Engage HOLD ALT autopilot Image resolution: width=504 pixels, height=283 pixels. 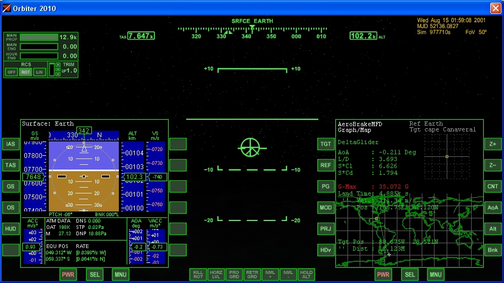pos(306,274)
